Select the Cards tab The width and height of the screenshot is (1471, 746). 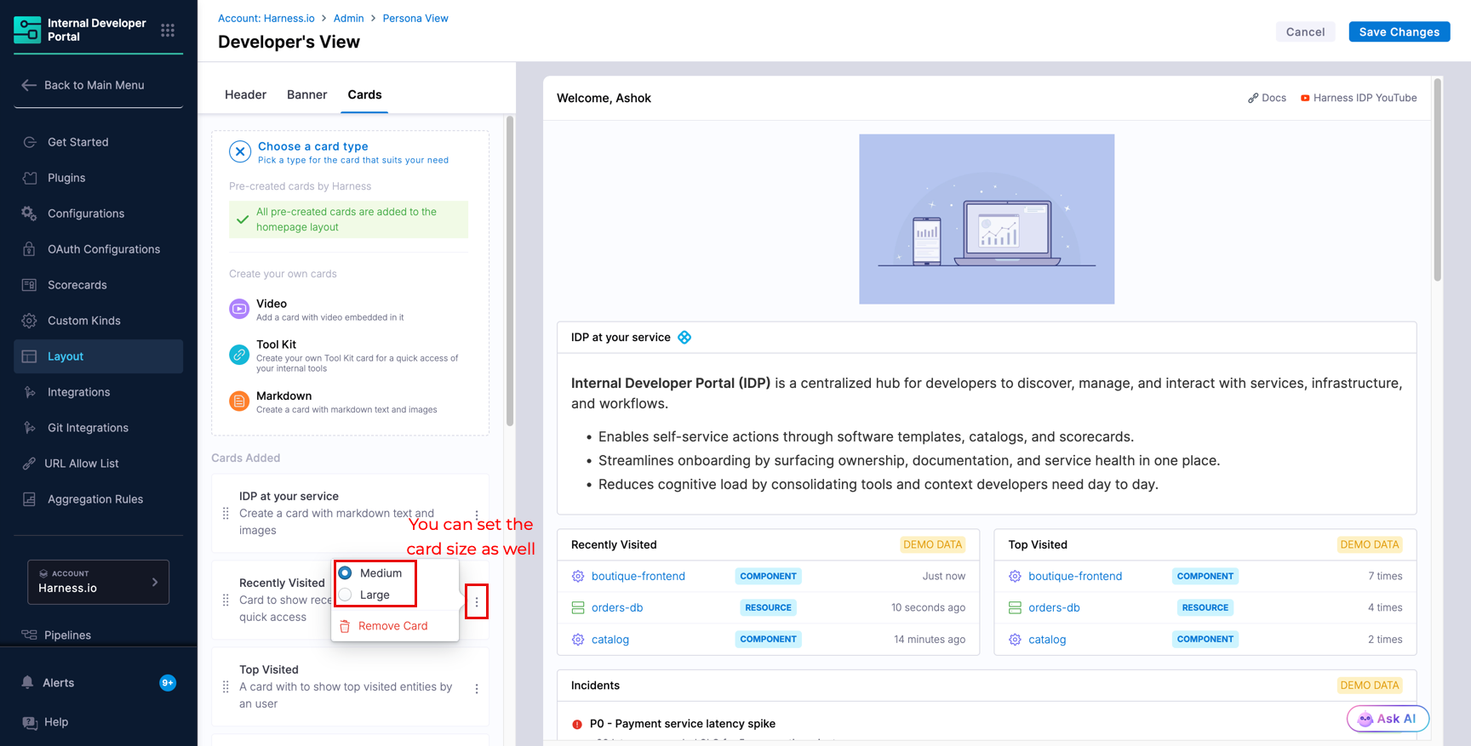[364, 94]
